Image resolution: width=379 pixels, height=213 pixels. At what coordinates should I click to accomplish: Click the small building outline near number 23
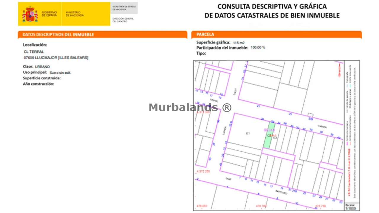310,115
